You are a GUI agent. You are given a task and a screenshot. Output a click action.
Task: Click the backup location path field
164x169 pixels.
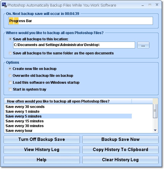(x=74, y=45)
